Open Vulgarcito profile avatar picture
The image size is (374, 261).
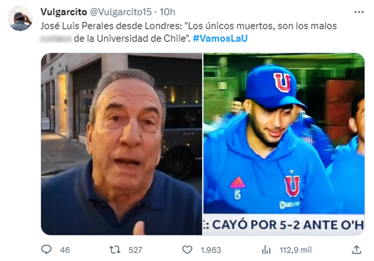coord(20,19)
